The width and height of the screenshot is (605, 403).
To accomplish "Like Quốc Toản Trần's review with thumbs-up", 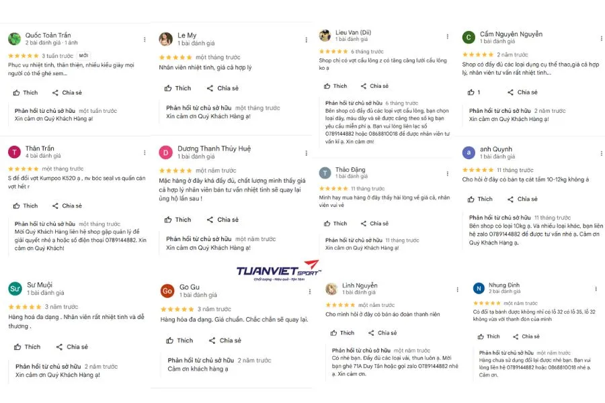I will (x=26, y=93).
